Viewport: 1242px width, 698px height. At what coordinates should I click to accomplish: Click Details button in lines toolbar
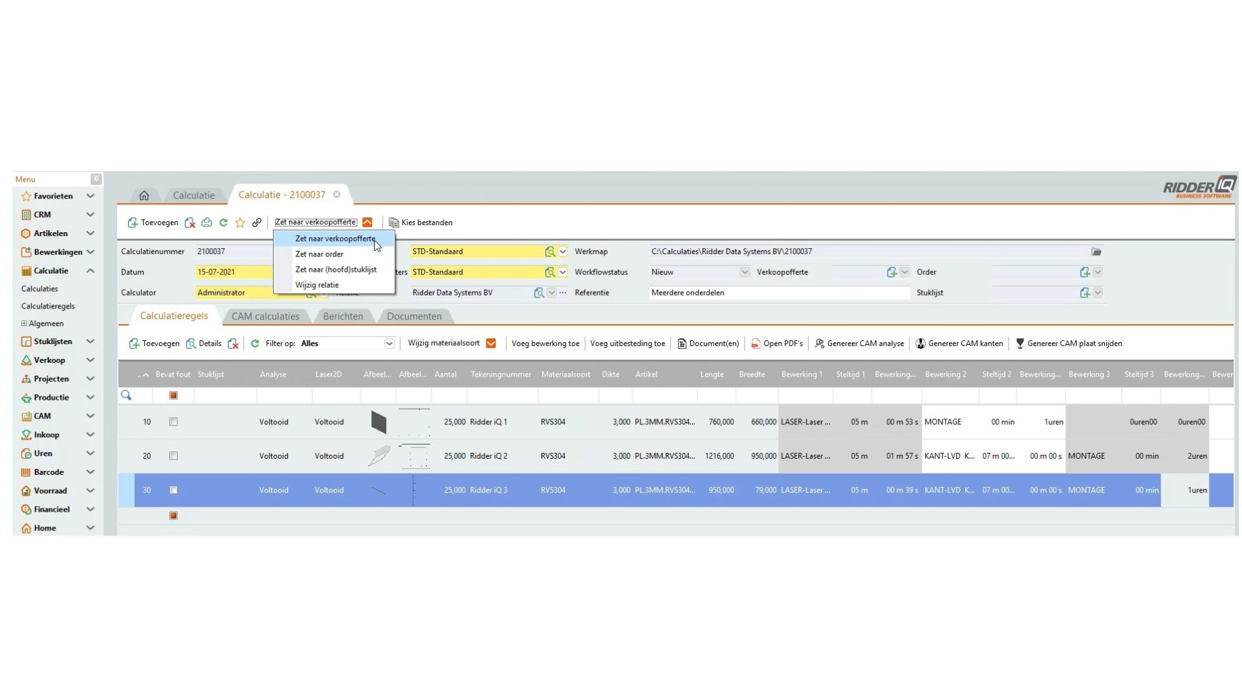[203, 344]
